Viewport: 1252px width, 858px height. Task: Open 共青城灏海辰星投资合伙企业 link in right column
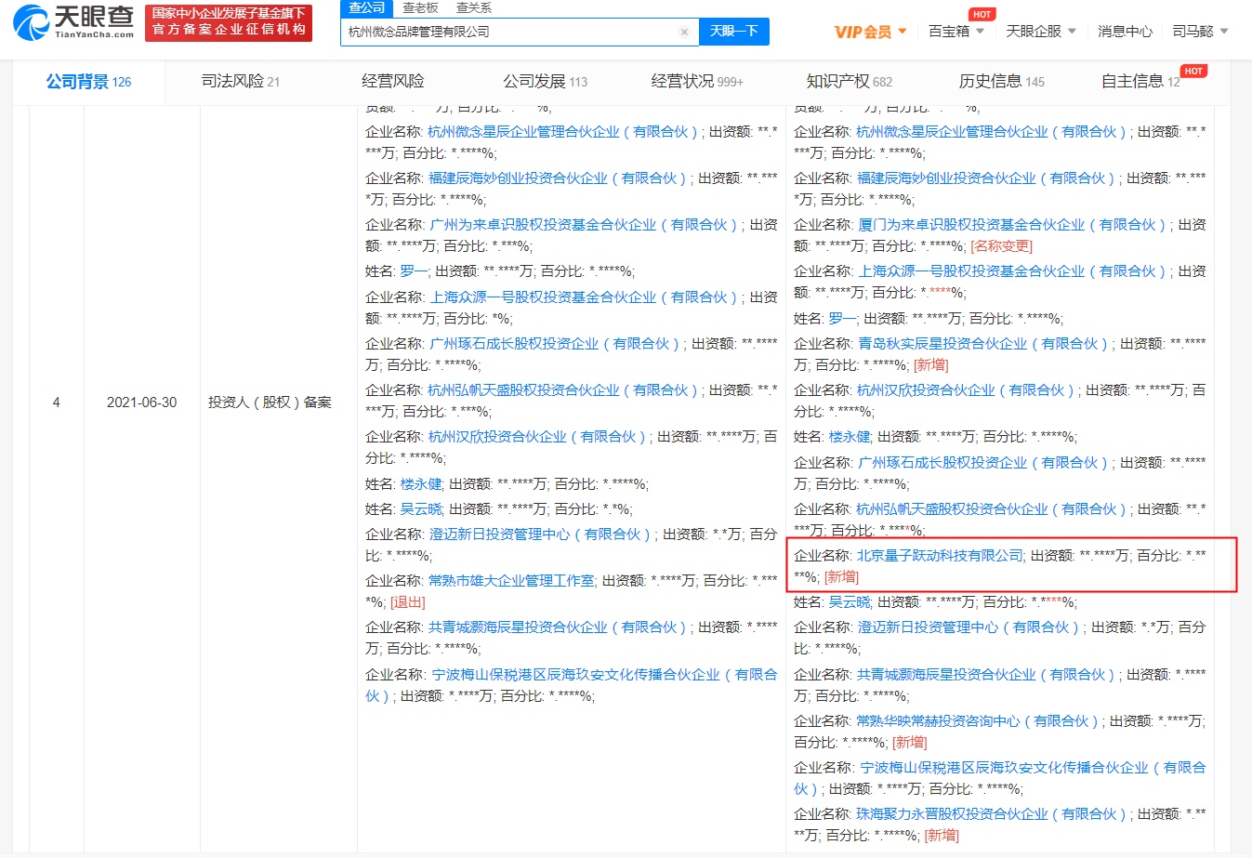[987, 675]
